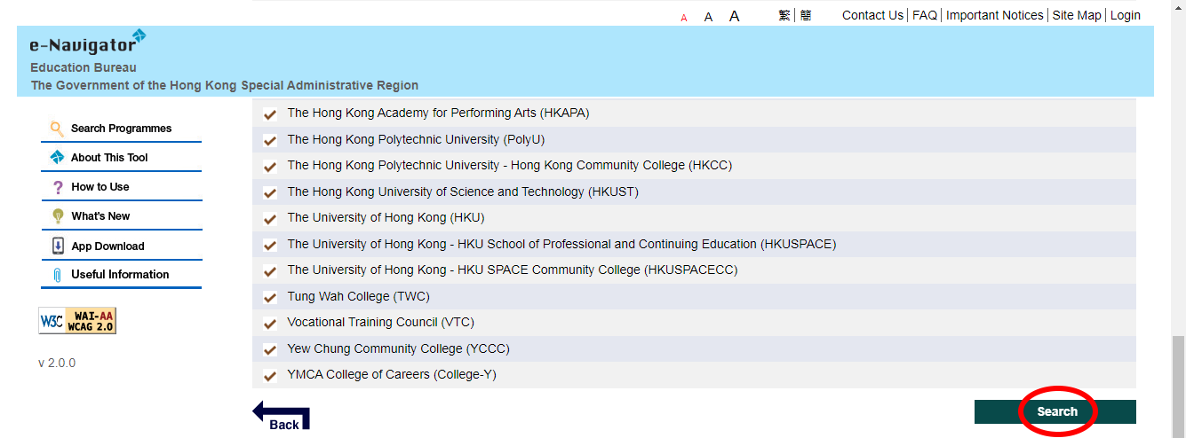Open the Contact Us link
The width and height of the screenshot is (1186, 438).
tap(872, 15)
